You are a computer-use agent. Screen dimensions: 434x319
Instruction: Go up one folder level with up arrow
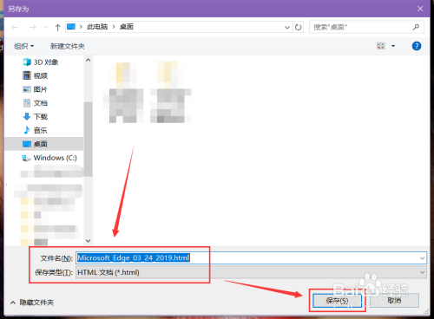(x=57, y=27)
